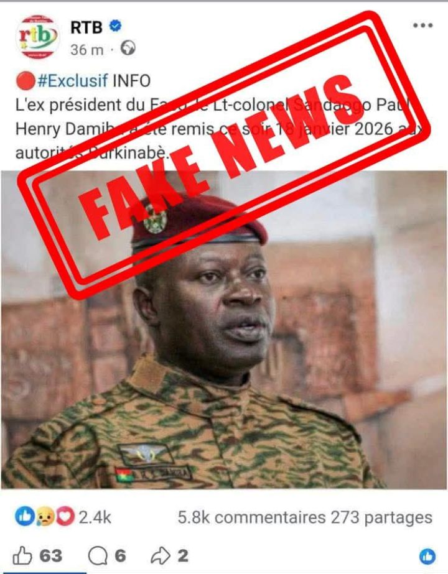Open the three-dots post options menu
This screenshot has height=574, width=448.
coord(422,25)
